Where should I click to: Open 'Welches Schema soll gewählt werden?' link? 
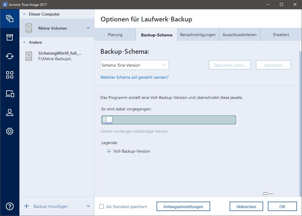pos(135,77)
